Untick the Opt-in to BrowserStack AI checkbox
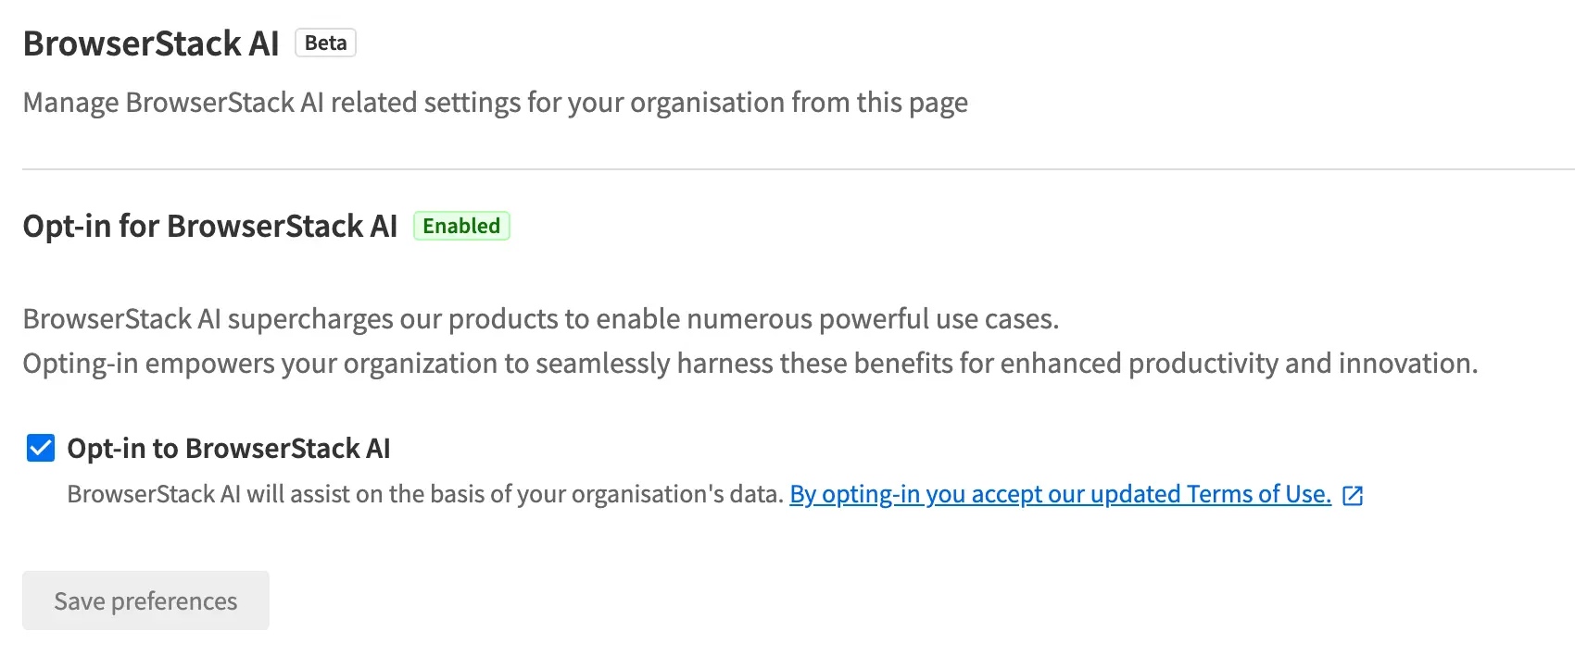Image resolution: width=1575 pixels, height=668 pixels. coord(41,449)
